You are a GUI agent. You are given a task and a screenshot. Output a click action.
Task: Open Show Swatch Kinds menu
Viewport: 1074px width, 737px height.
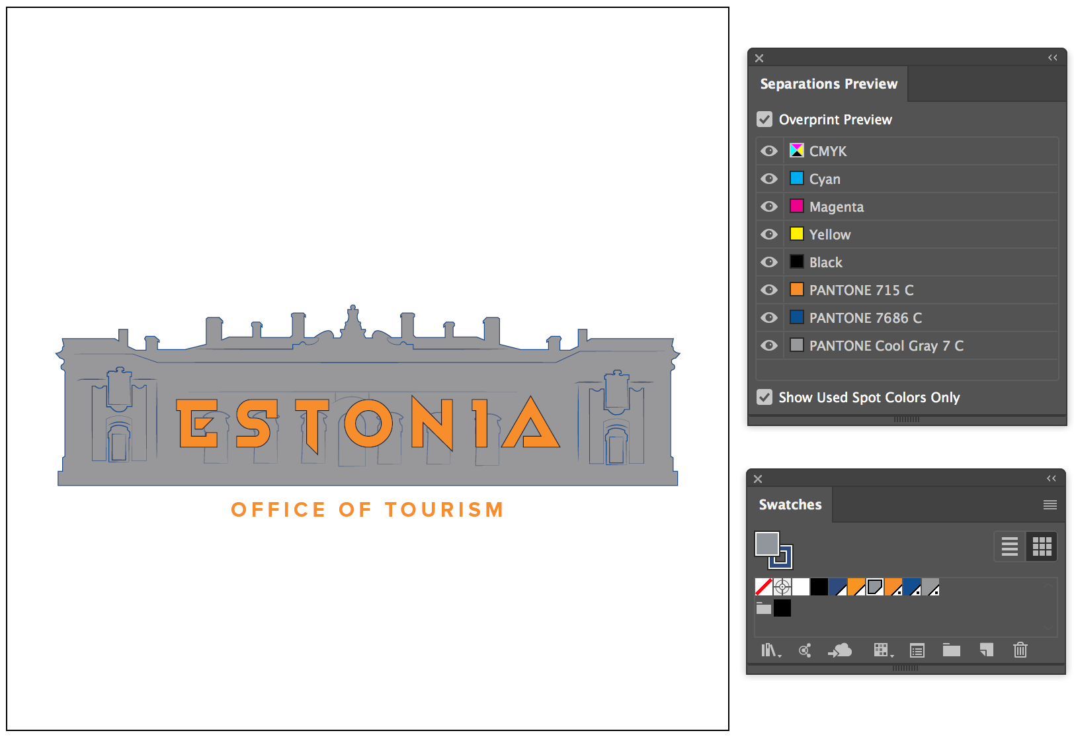(883, 650)
